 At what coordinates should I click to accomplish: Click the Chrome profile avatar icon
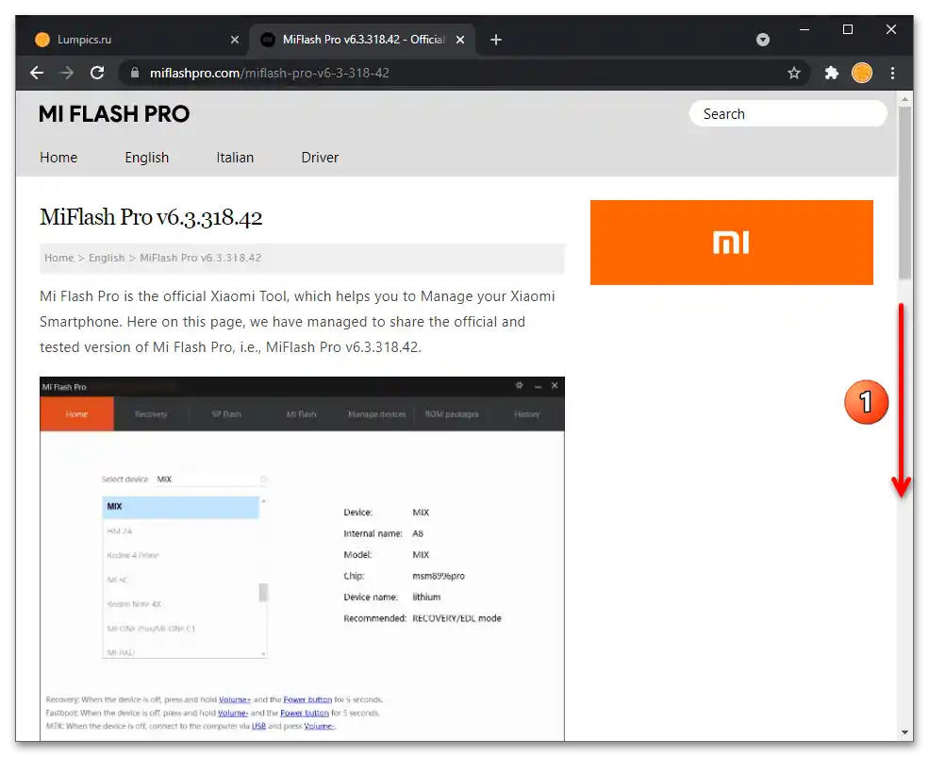pyautogui.click(x=862, y=72)
